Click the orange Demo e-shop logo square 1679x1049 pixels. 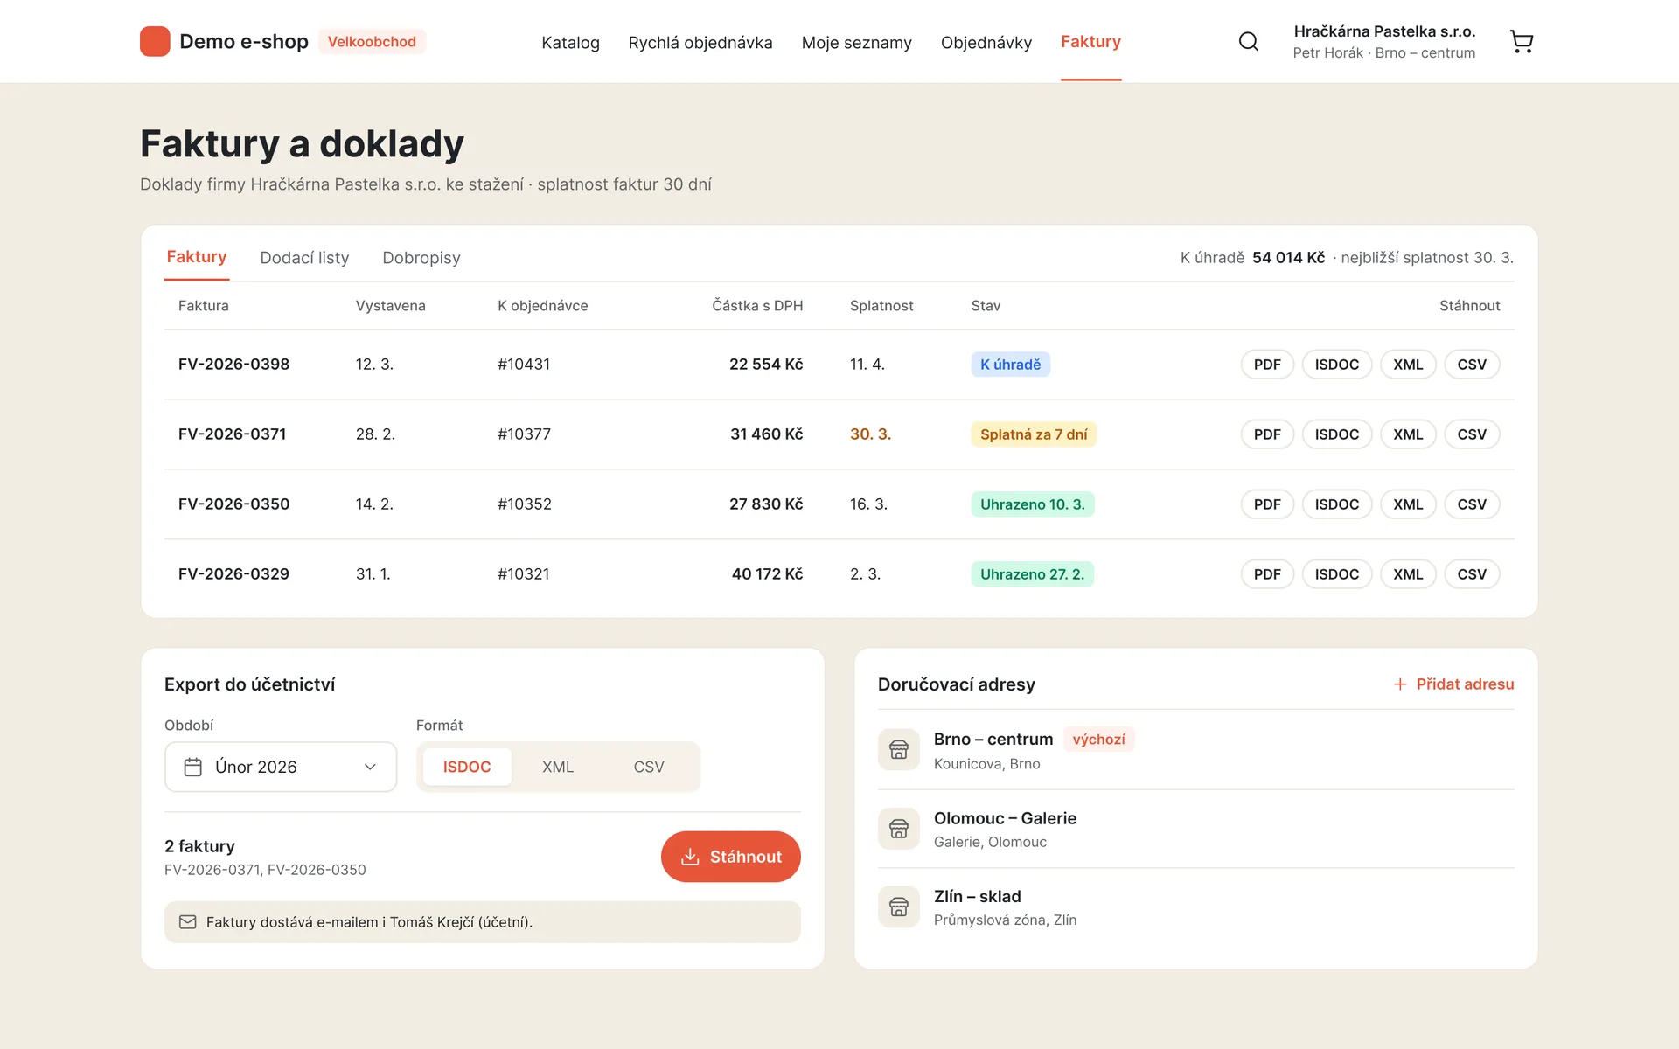(x=155, y=41)
